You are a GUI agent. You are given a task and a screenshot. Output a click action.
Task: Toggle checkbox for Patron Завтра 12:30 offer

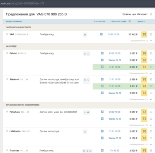102,60
